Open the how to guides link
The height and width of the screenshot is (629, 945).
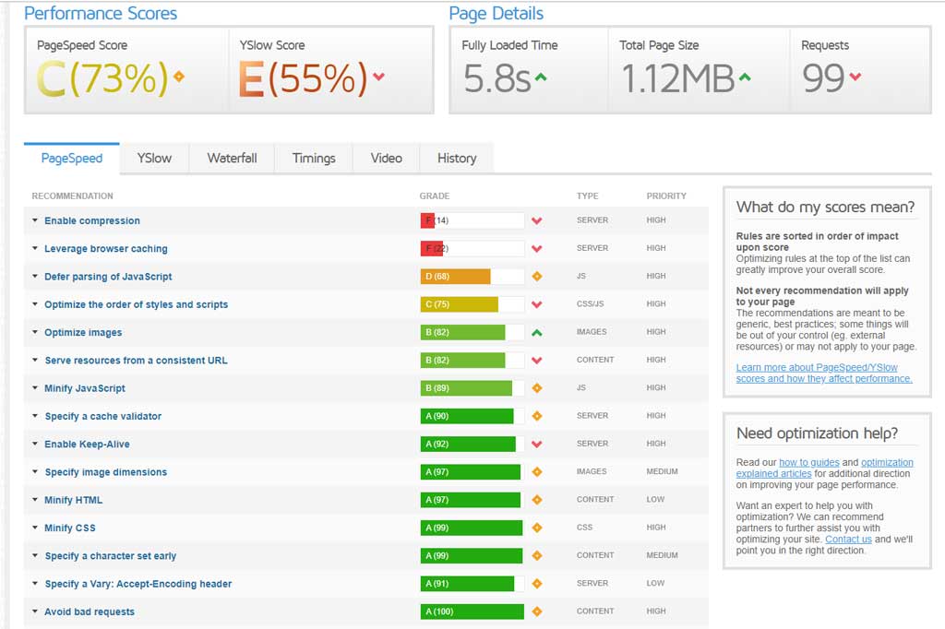(808, 462)
